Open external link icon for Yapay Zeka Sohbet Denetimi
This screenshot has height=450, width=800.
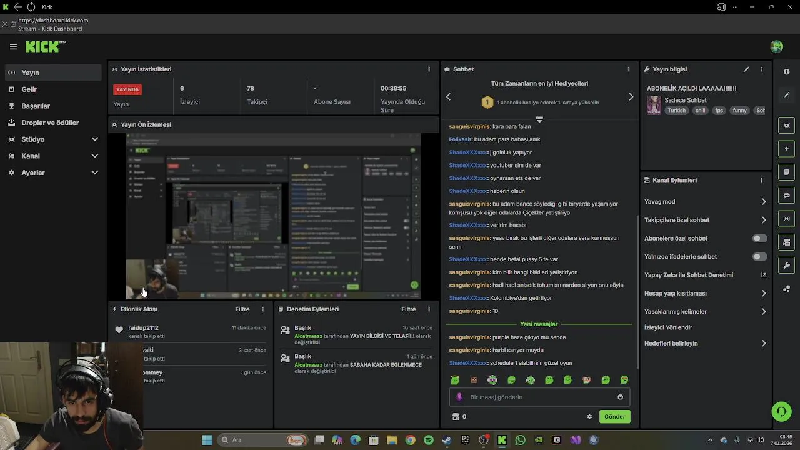(764, 275)
